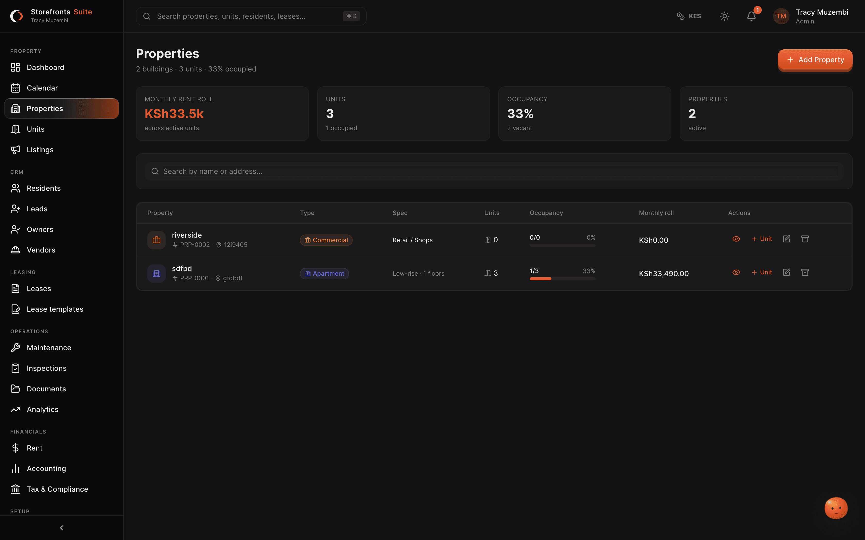Select Properties in the sidebar
Screen dimensions: 865x540
[x=62, y=109]
